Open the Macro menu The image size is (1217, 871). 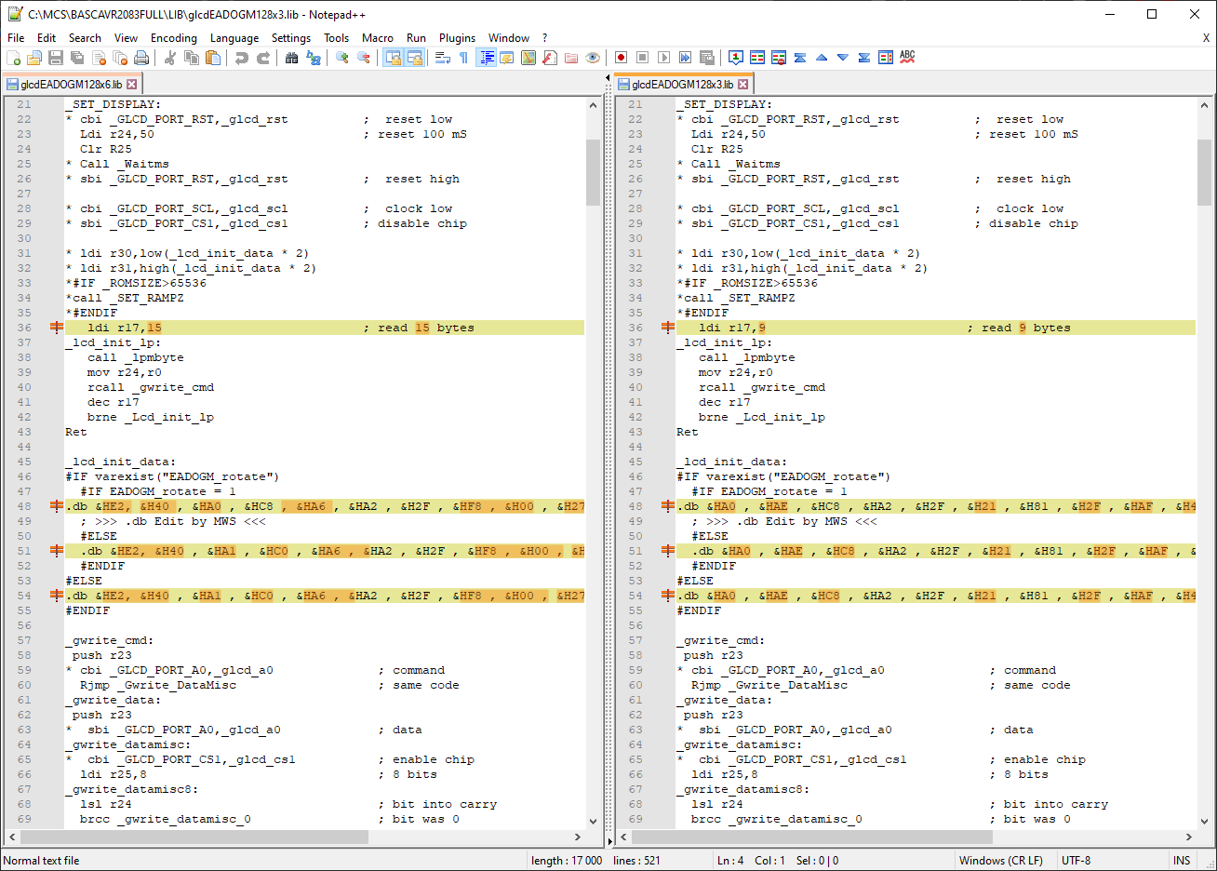click(x=378, y=38)
